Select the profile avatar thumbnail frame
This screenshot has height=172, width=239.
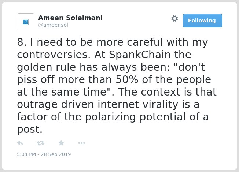[25, 22]
